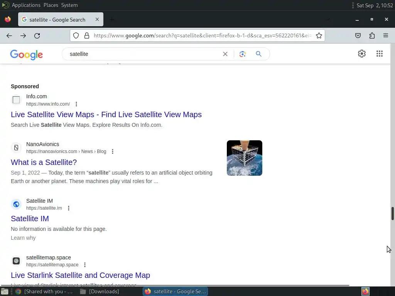Viewport: 395px width, 296px height.
Task: Click the NanoAvionics favicon
Action: (x=16, y=148)
